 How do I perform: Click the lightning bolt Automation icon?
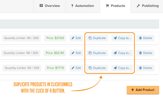pyautogui.click(x=73, y=6)
